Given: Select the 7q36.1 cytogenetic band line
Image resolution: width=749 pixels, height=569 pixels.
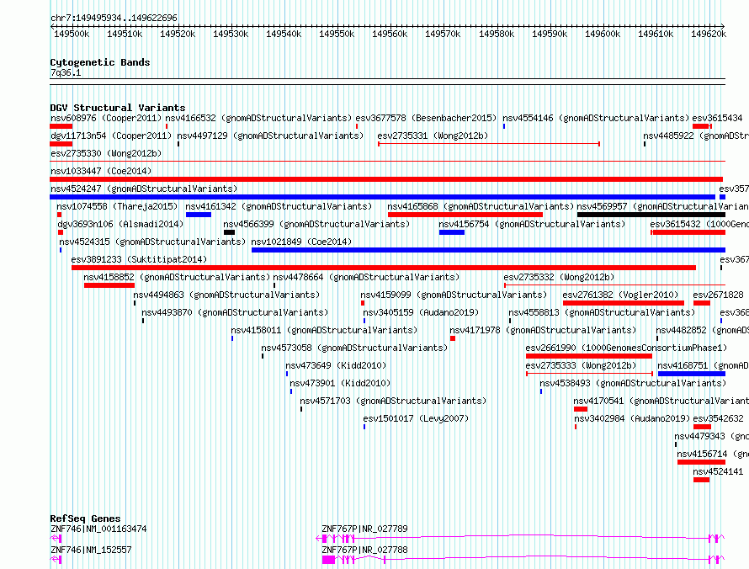Looking at the screenshot, I should click(x=387, y=79).
